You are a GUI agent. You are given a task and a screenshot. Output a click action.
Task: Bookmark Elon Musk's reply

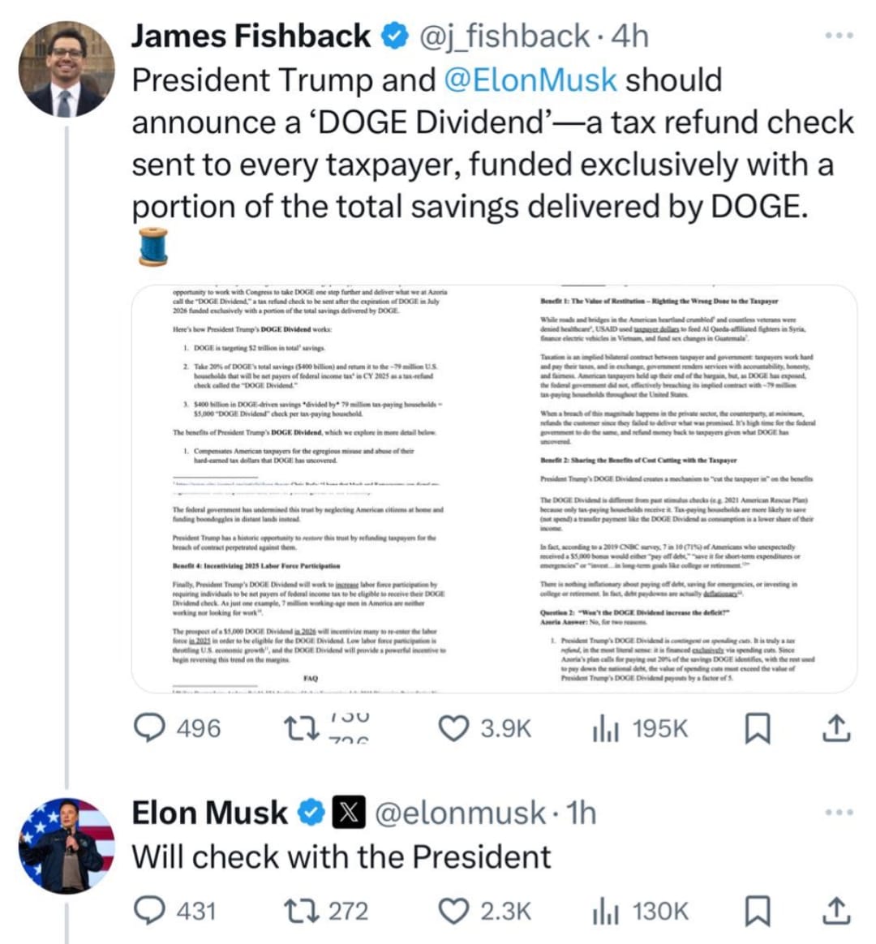756,912
